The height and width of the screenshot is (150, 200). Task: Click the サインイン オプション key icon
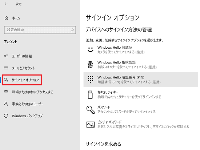(x=6, y=80)
